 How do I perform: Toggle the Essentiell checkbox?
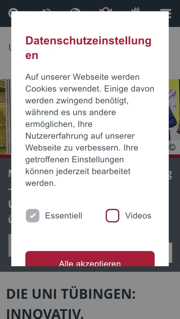(x=33, y=216)
